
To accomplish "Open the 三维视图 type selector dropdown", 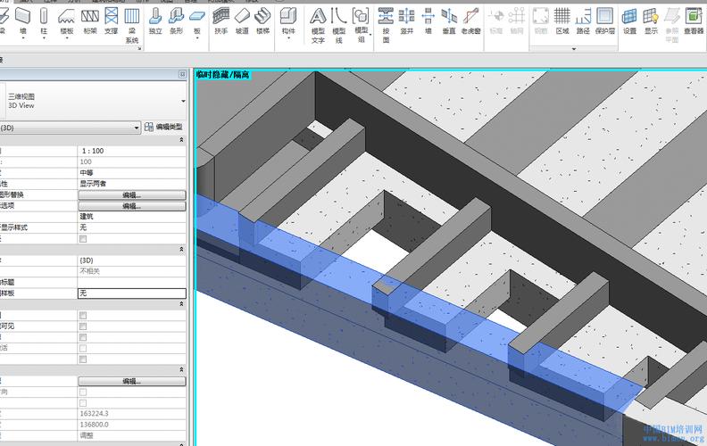I will point(183,99).
